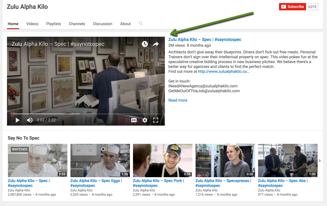The image size is (327, 206).
Task: Click the Share arrow icon on video
Action: point(156,44)
